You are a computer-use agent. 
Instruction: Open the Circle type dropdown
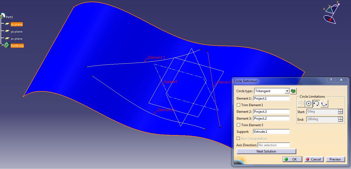point(287,91)
